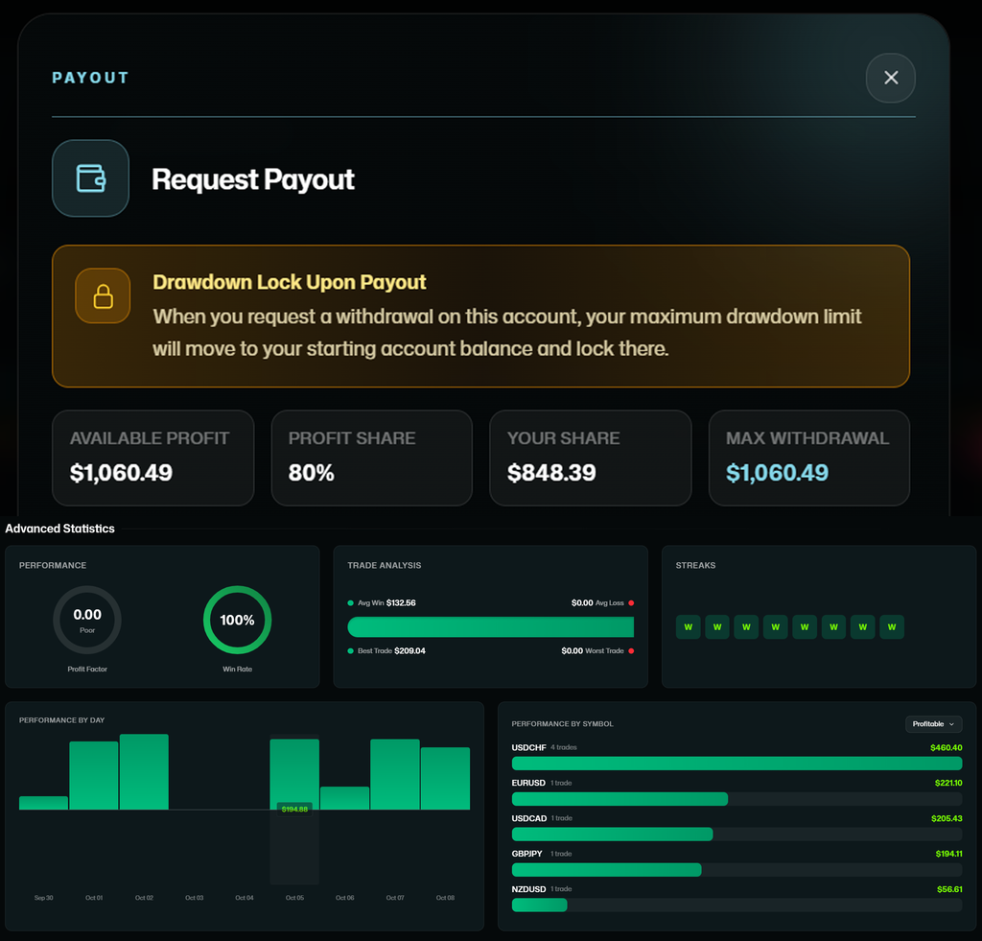
Task: Click the $0.00 Worst Trade label
Action: tap(597, 651)
